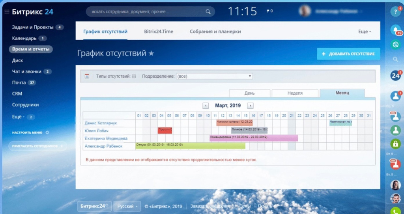Open the Подразделение dropdown
The height and width of the screenshot is (214, 404).
[x=214, y=76]
